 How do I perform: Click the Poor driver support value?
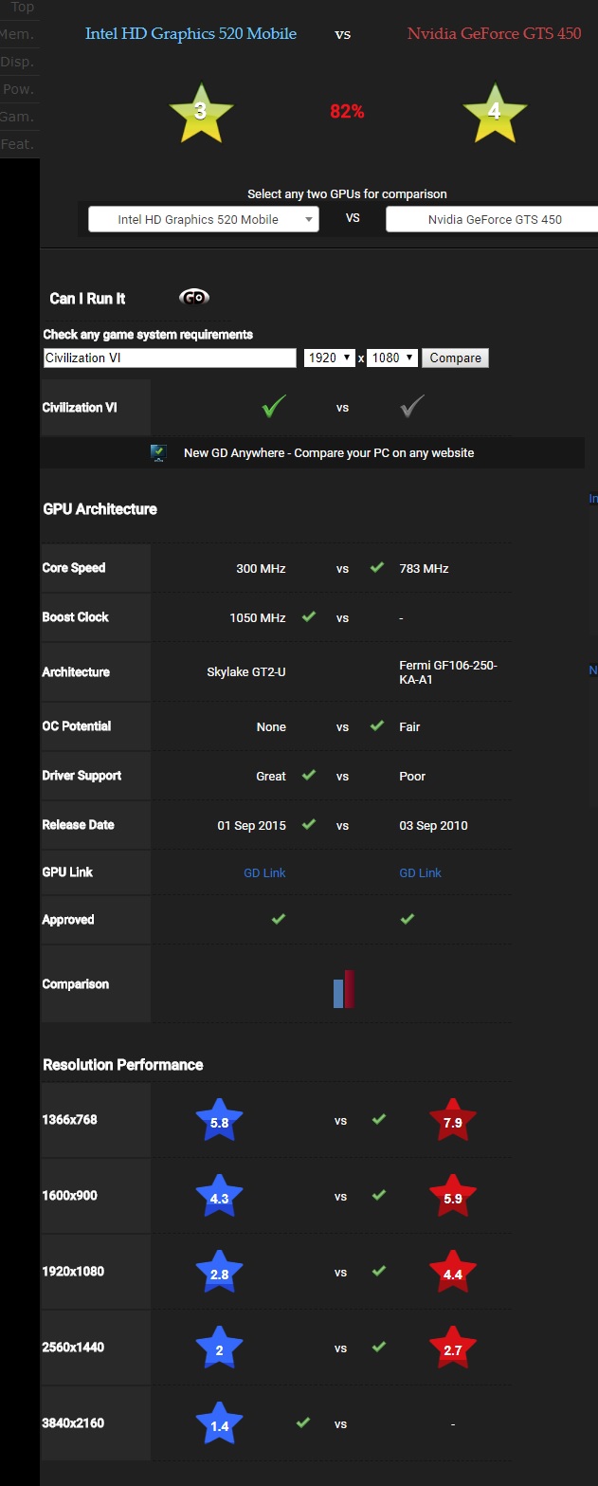coord(412,776)
